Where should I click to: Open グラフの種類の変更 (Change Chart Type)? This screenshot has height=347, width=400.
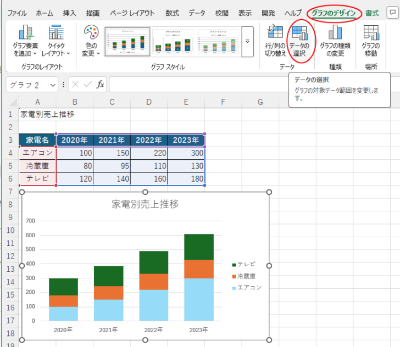pyautogui.click(x=336, y=33)
